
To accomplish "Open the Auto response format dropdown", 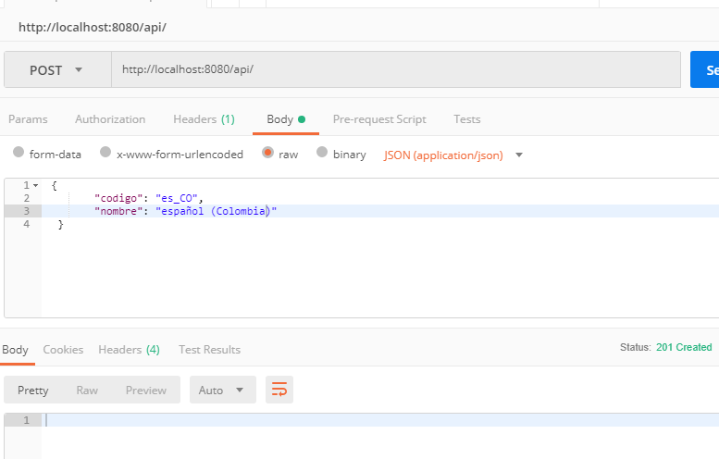I will point(223,390).
